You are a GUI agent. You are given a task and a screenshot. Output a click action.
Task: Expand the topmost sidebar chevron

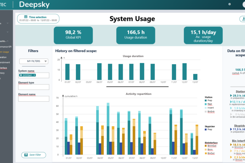[x=7, y=23]
